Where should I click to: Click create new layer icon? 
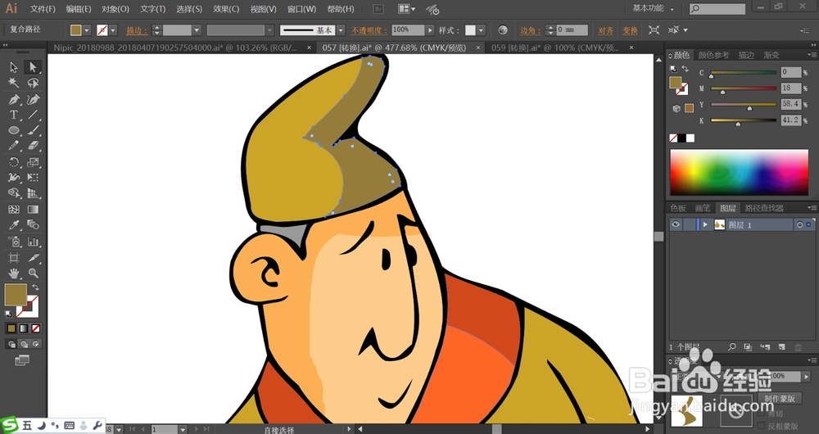click(x=781, y=346)
